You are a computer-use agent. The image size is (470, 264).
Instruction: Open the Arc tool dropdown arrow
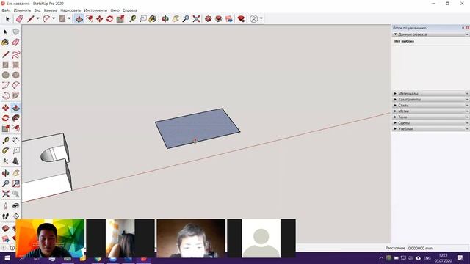[x=54, y=18]
